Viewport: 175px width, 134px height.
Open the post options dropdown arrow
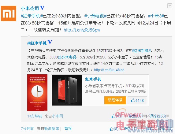[x=169, y=6]
